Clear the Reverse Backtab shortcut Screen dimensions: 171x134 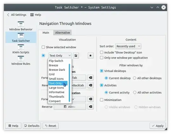[90, 85]
